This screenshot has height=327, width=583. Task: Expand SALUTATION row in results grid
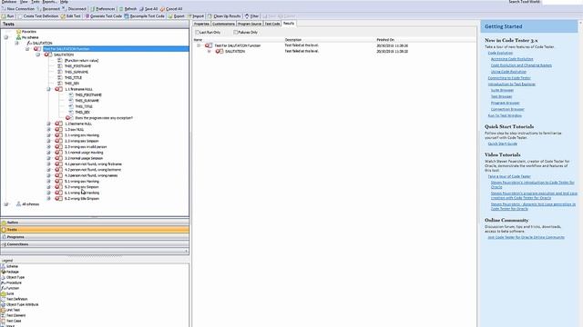click(209, 51)
